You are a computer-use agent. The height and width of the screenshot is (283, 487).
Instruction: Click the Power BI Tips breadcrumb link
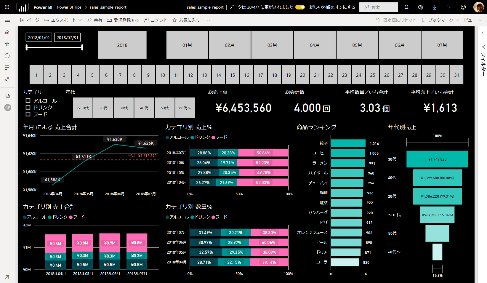69,7
